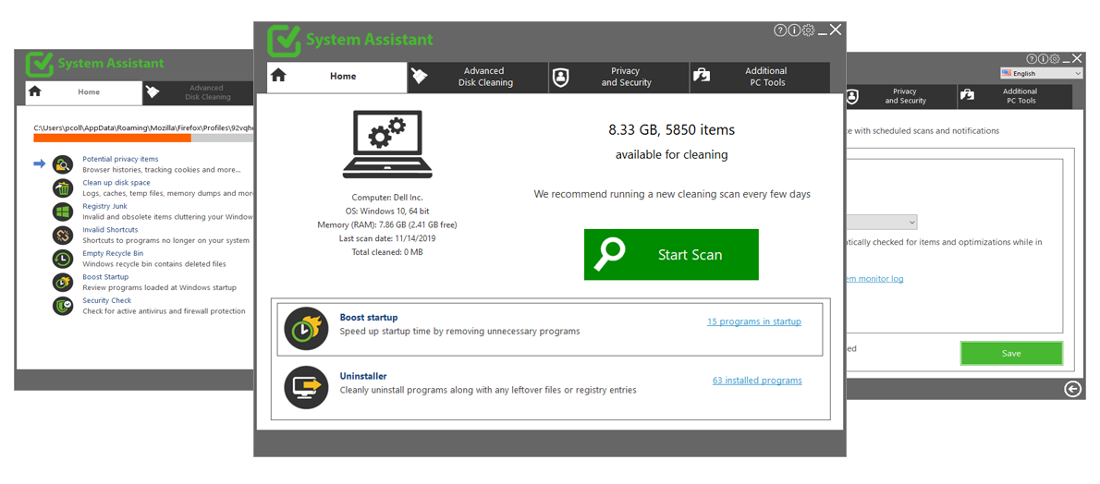Image resolution: width=1100 pixels, height=484 pixels.
Task: Click the shield icon on right window Privacy tab
Action: tap(852, 96)
